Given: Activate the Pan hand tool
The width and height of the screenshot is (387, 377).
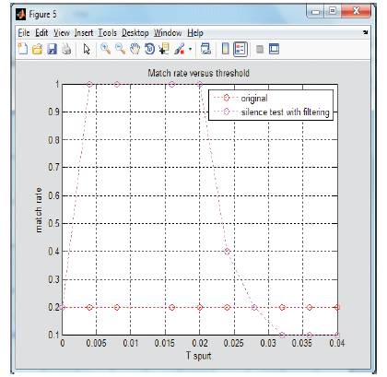Looking at the screenshot, I should tap(135, 49).
